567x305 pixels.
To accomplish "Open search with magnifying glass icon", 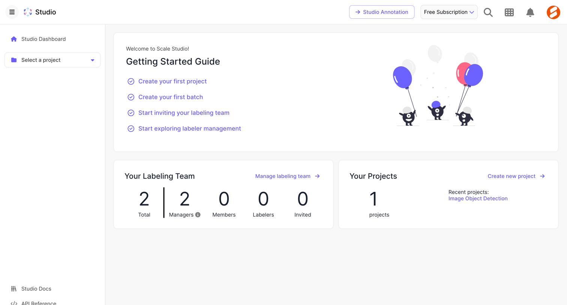I will click(x=488, y=12).
